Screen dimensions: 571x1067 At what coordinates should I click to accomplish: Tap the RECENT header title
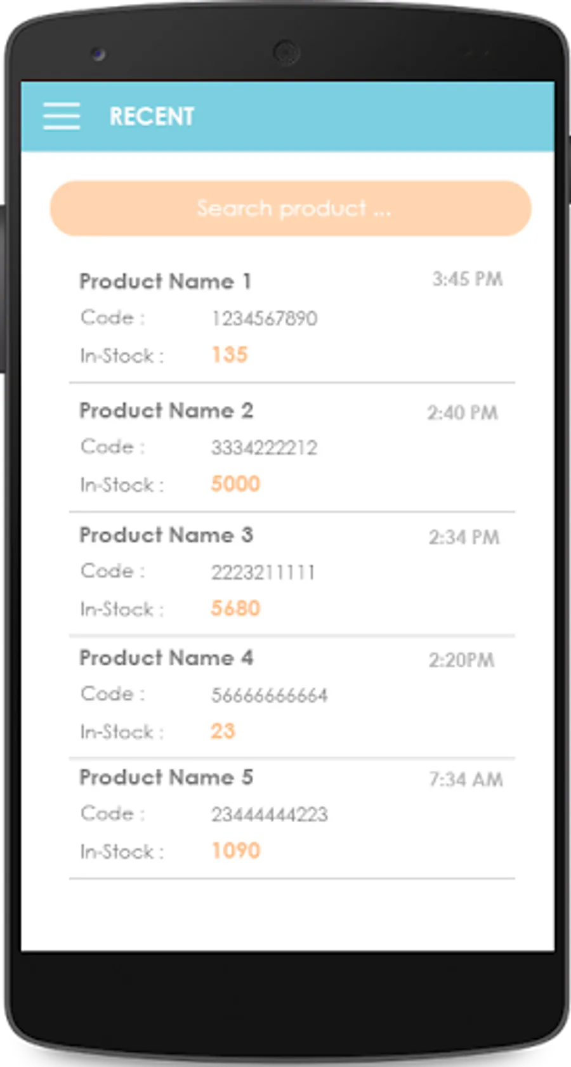(152, 117)
